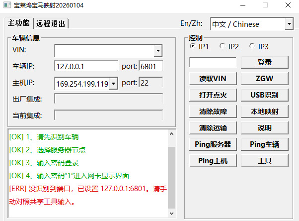Open the 工具 tools button
The height and width of the screenshot is (221, 299).
[265, 161]
